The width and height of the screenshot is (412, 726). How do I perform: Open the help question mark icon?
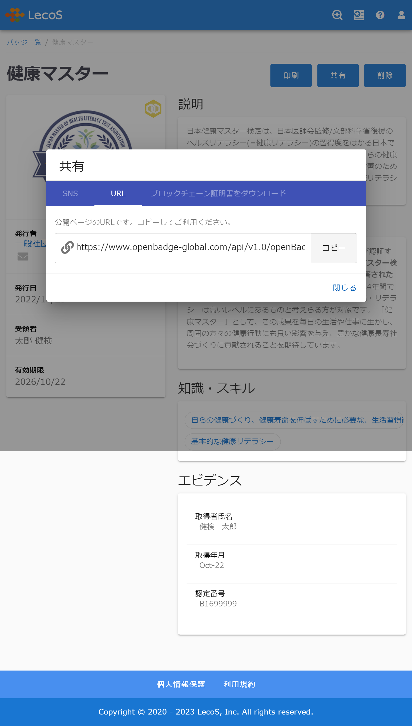[380, 15]
